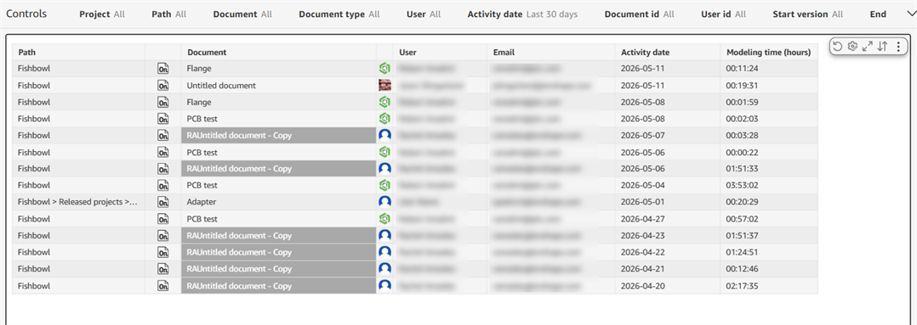This screenshot has height=325, width=917.
Task: Open the User filter control
Action: [x=424, y=14]
